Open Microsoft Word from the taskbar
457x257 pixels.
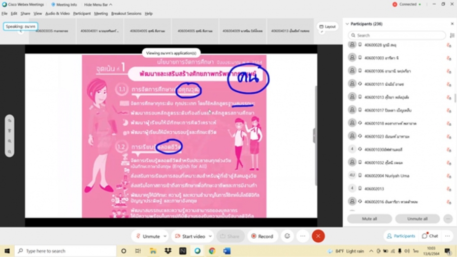[226, 251]
